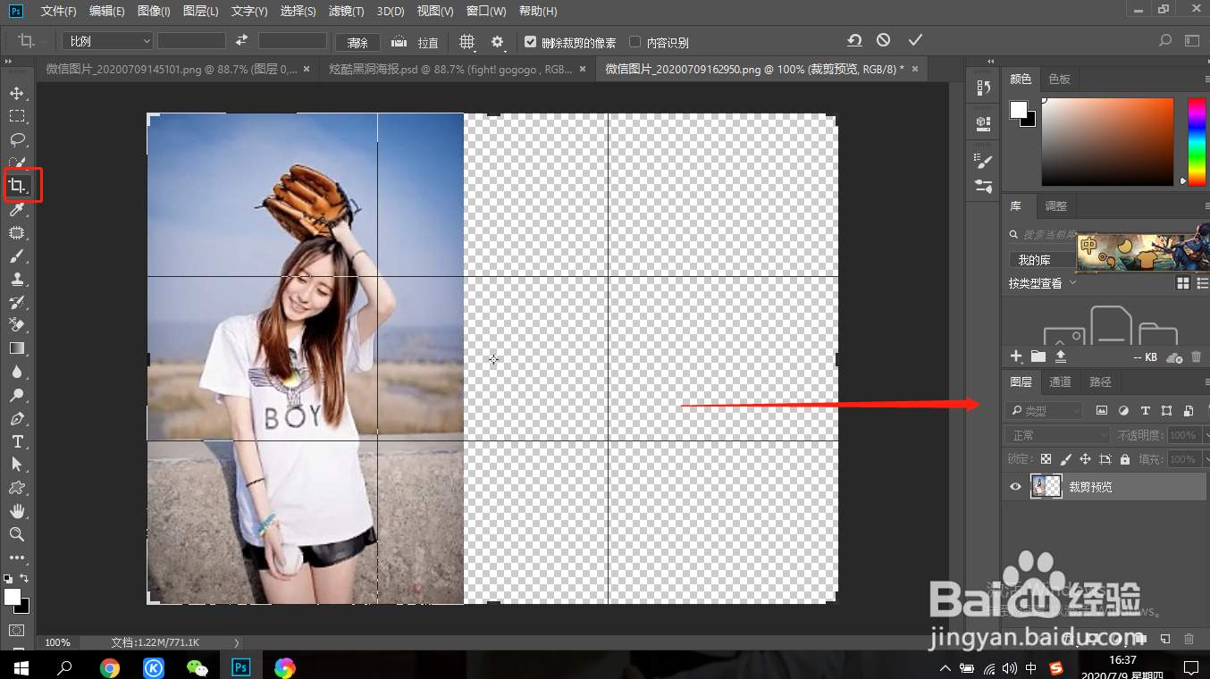Image resolution: width=1210 pixels, height=679 pixels.
Task: Select the Horizontal Type tool
Action: [17, 441]
